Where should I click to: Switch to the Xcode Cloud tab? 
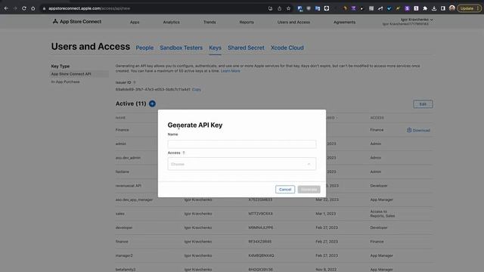coord(287,48)
